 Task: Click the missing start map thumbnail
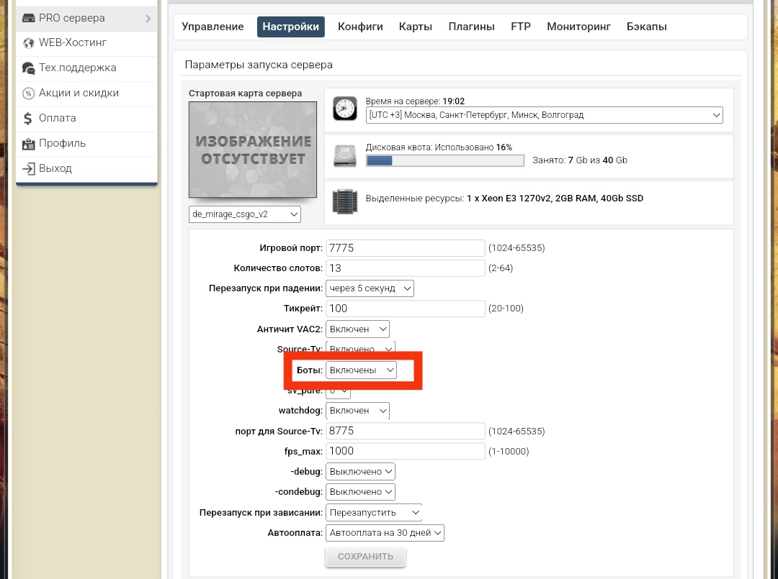253,150
